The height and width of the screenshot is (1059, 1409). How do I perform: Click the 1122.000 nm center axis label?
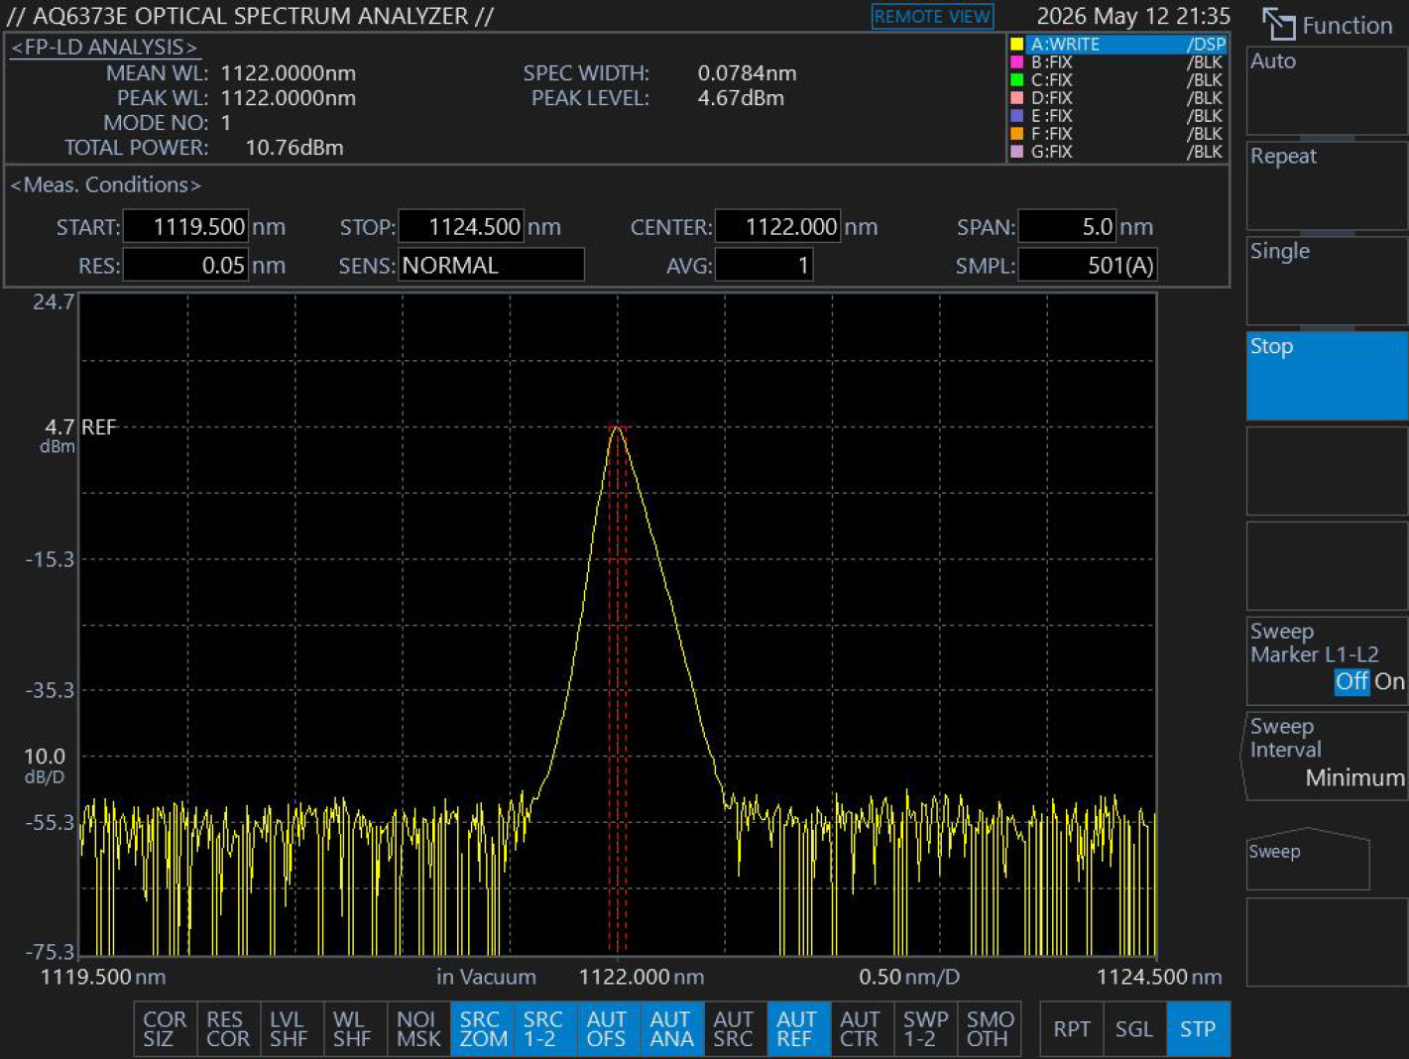point(642,977)
